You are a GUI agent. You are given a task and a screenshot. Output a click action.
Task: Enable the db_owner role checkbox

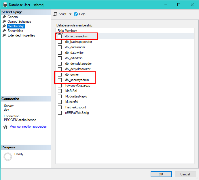pos(60,74)
